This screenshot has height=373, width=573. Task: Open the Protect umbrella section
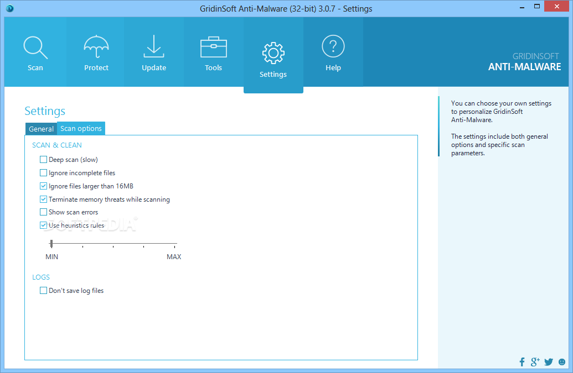click(x=96, y=52)
